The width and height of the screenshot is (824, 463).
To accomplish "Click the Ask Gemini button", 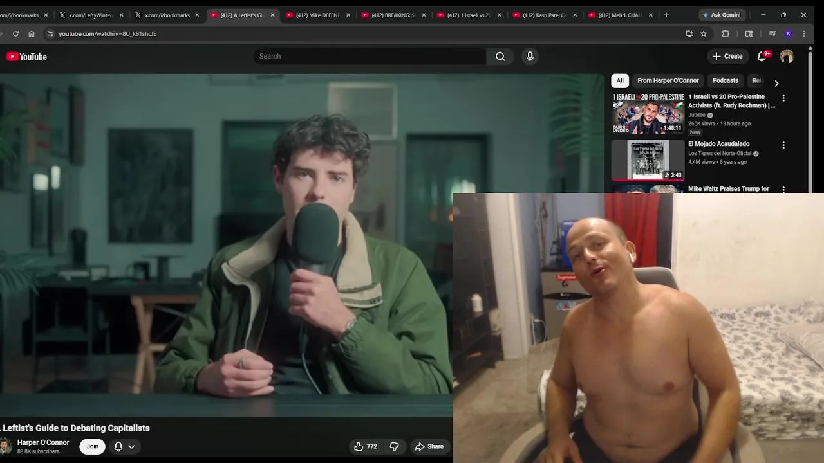I will [722, 15].
